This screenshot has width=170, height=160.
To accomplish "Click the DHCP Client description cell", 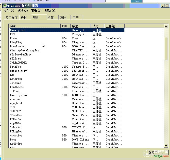I will tap(80, 140).
